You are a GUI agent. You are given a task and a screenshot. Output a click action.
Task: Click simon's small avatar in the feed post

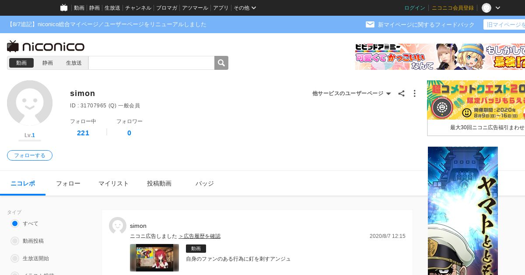tap(118, 226)
